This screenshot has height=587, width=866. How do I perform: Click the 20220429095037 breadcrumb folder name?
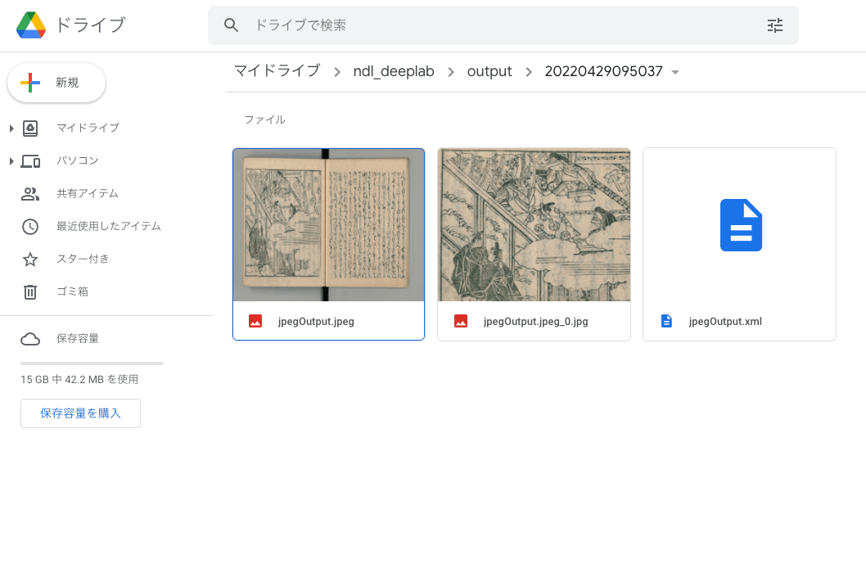(603, 71)
